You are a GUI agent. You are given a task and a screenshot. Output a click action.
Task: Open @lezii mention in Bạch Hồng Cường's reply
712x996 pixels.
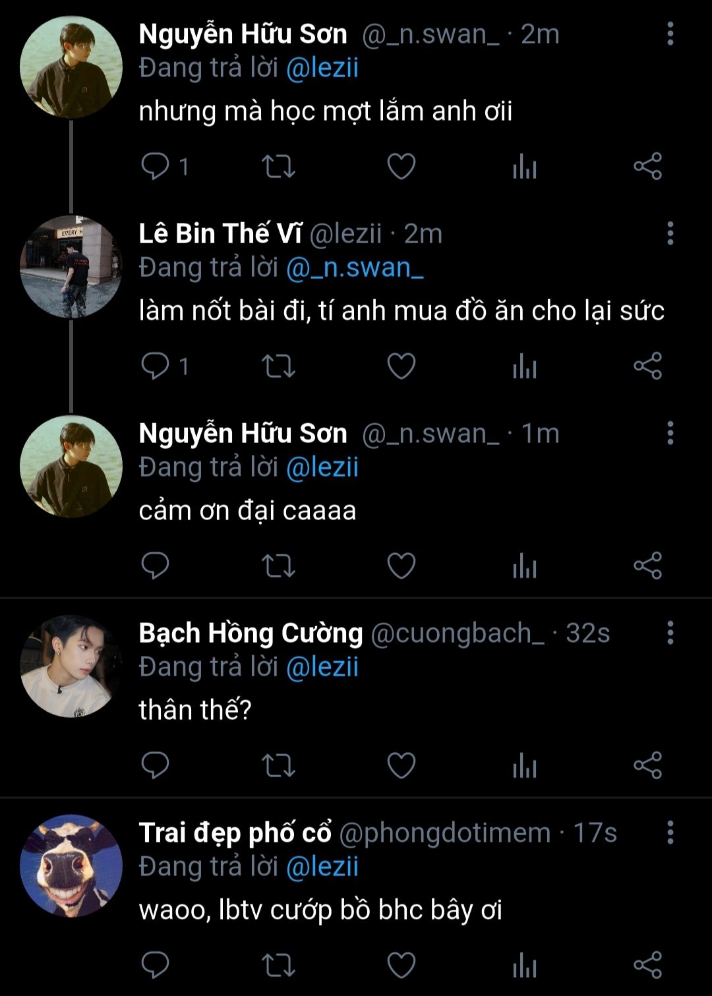click(x=322, y=667)
